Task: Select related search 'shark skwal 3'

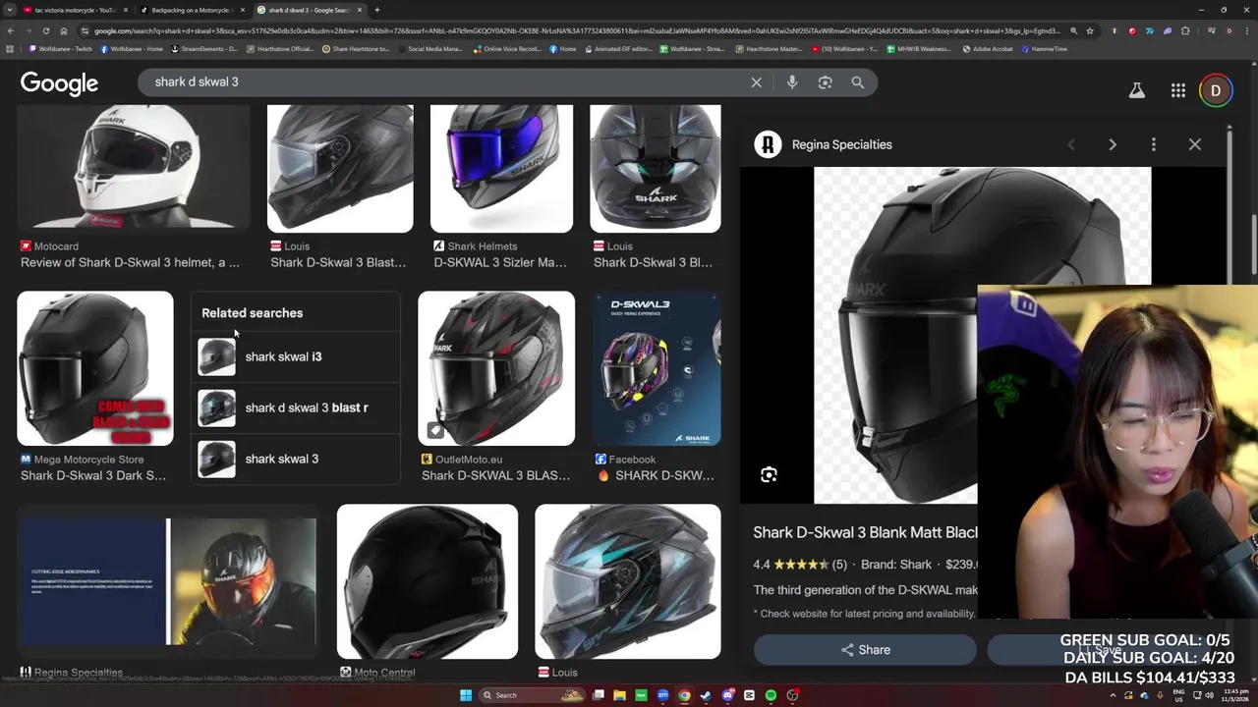Action: [x=296, y=459]
